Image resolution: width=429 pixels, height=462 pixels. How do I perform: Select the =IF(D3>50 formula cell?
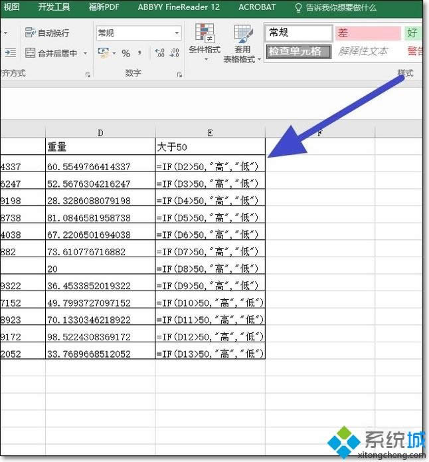coord(210,181)
